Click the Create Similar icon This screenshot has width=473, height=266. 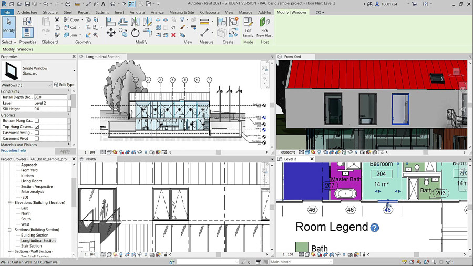click(x=233, y=22)
